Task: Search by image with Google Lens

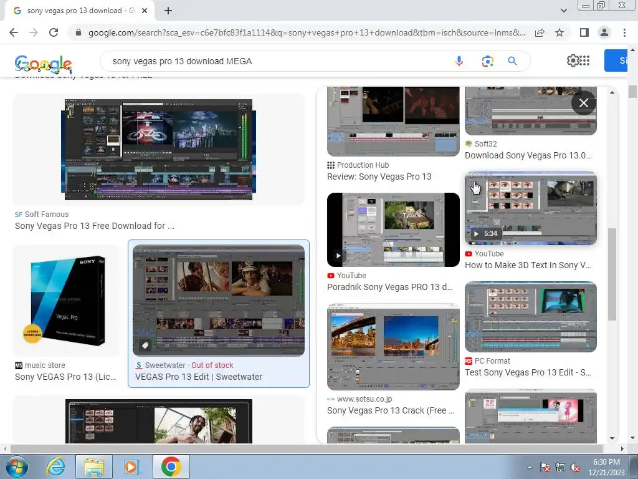Action: coord(487,61)
